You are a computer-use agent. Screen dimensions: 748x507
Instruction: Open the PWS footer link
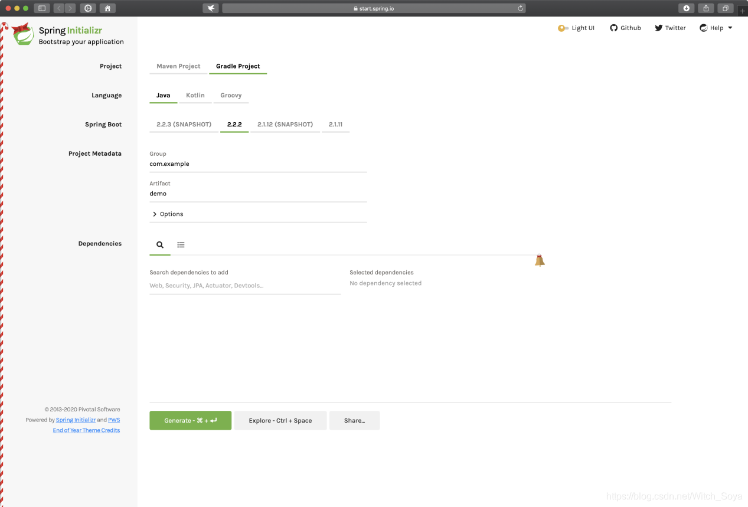(114, 420)
